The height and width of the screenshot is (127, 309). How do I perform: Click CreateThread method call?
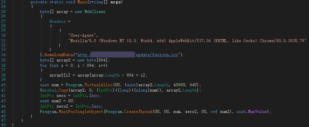pyautogui.click(x=138, y=112)
